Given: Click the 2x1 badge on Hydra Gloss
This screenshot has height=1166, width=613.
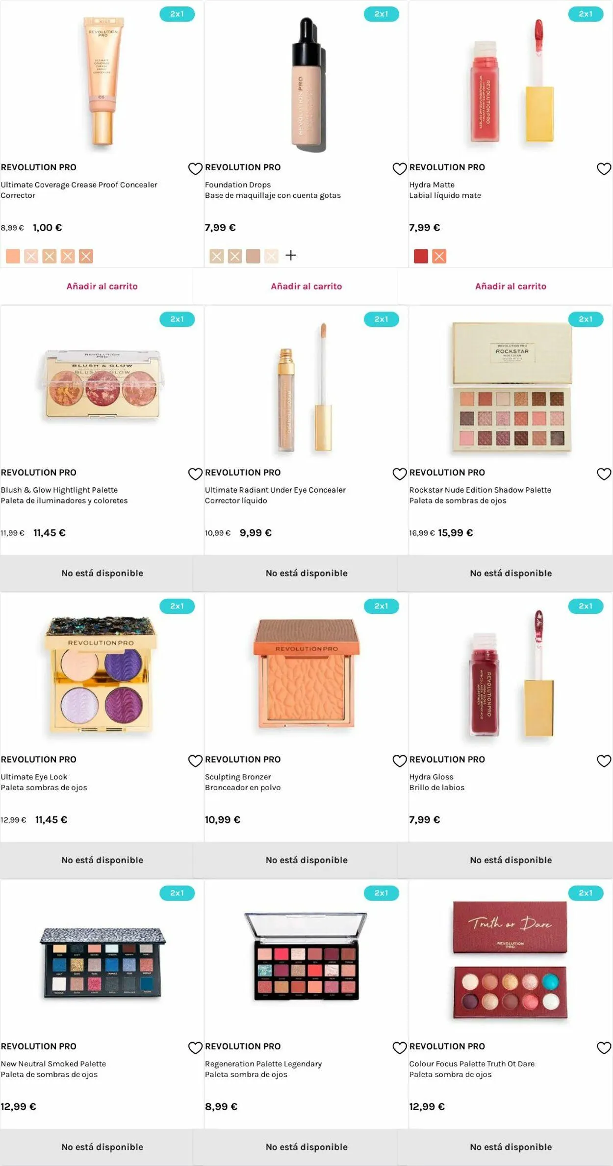Looking at the screenshot, I should [x=586, y=606].
